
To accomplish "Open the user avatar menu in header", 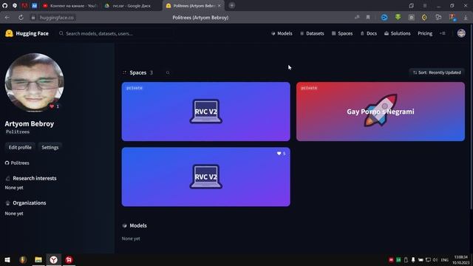I will tap(461, 33).
